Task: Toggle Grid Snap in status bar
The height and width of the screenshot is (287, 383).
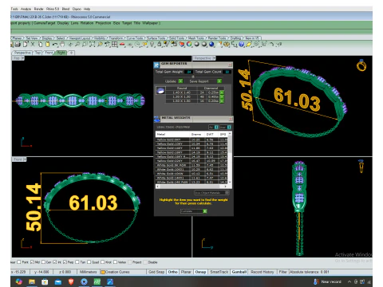Action: (156, 272)
